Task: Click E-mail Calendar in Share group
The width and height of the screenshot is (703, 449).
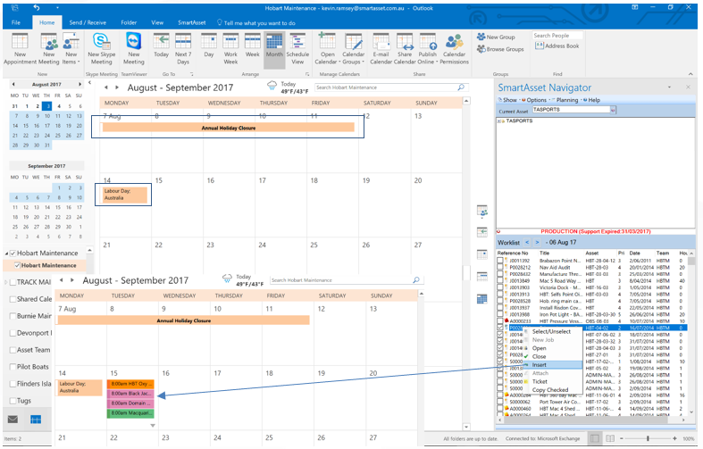Action: point(381,49)
